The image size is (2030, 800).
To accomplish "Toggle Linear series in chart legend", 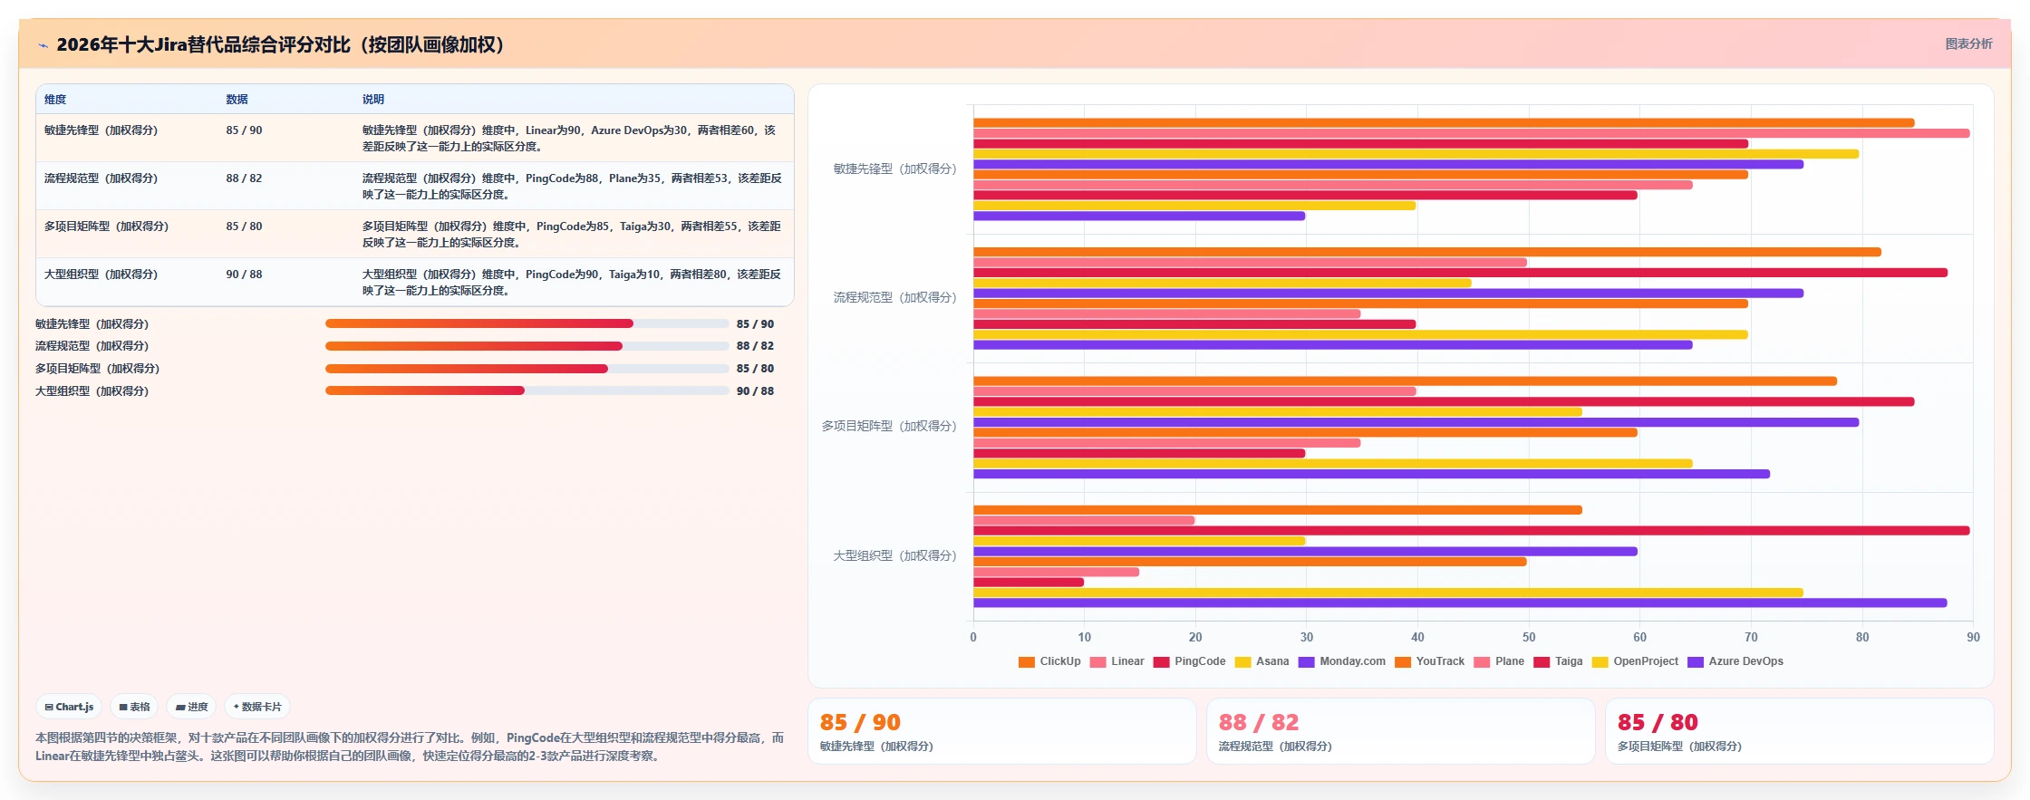I will (x=1116, y=661).
